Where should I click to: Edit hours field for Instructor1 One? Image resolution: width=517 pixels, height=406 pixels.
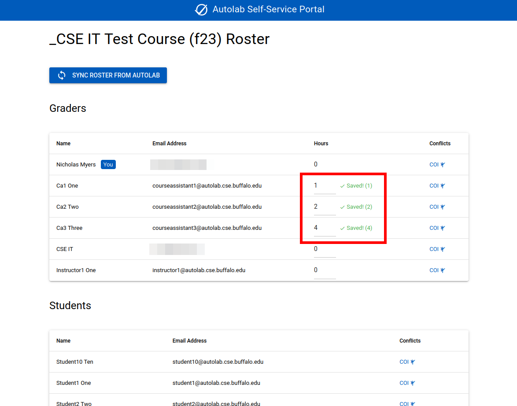click(325, 270)
